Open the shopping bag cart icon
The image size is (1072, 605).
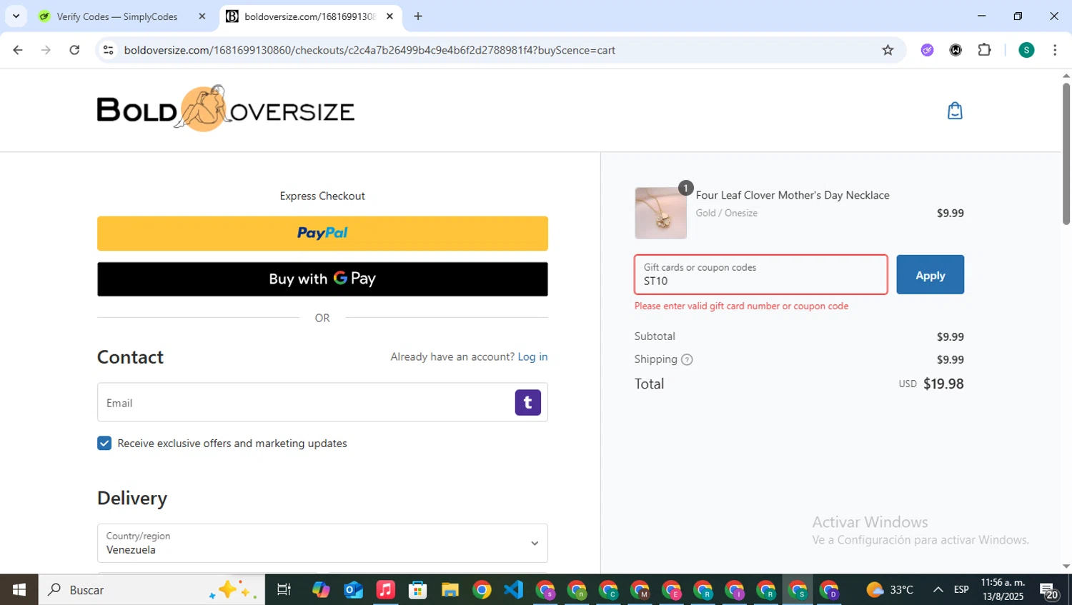tap(955, 111)
